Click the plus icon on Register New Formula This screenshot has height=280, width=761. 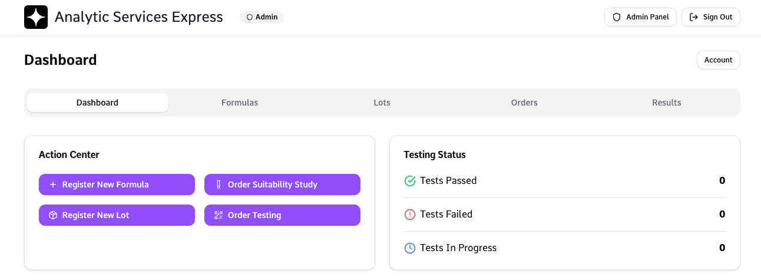coord(53,185)
